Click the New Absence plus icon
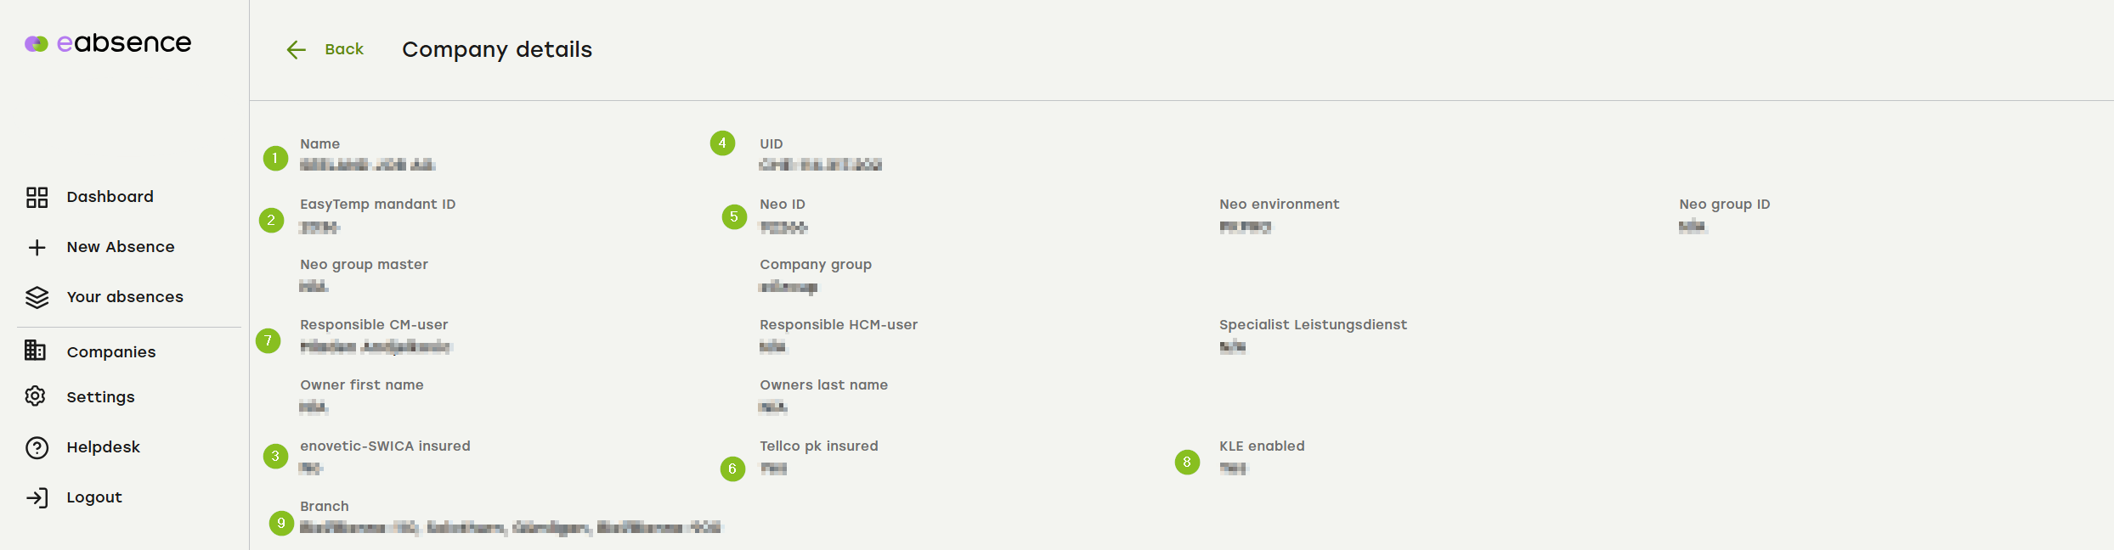2114x550 pixels. (x=37, y=247)
